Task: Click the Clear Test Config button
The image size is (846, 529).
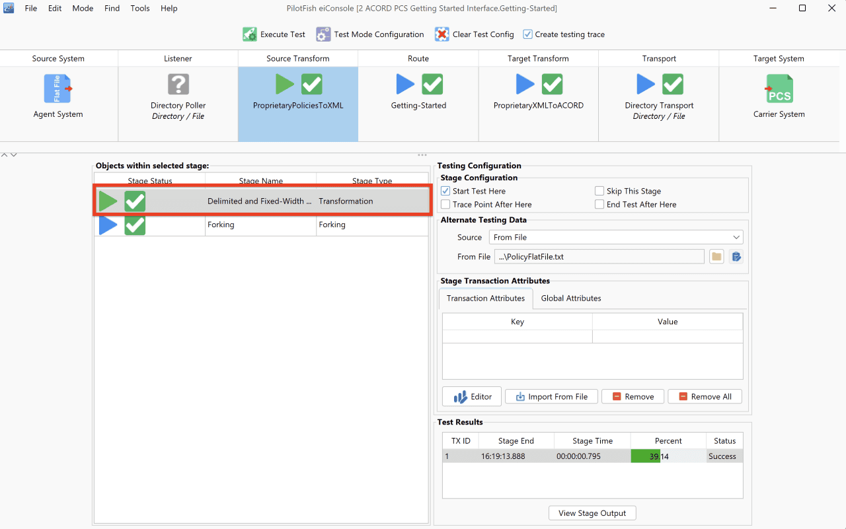Action: (474, 34)
